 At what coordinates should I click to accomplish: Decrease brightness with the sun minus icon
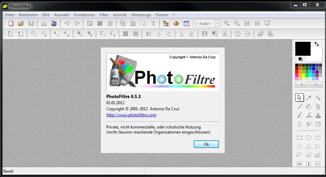(x=33, y=34)
